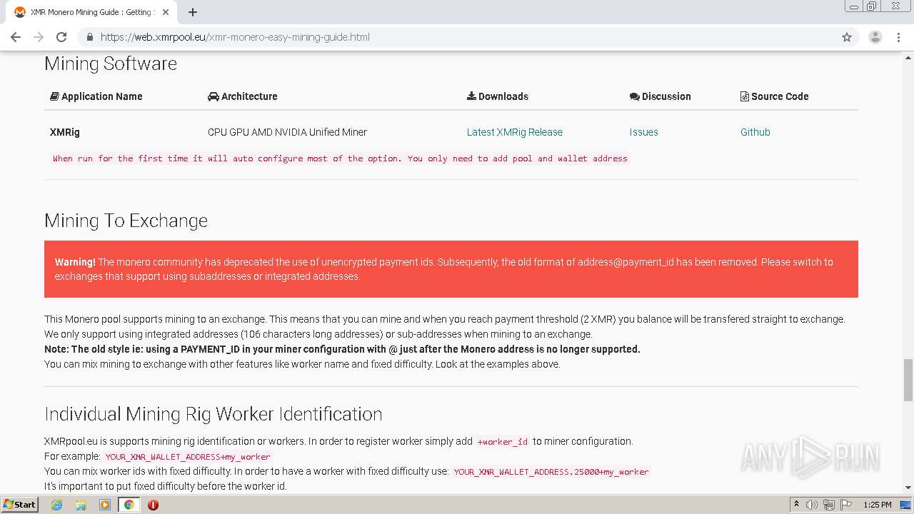This screenshot has width=914, height=514.
Task: Open the volume control in the tray
Action: coord(812,505)
